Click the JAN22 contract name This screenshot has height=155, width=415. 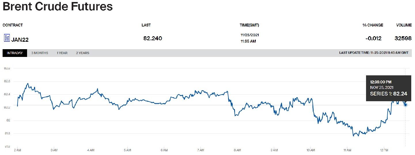click(x=20, y=40)
